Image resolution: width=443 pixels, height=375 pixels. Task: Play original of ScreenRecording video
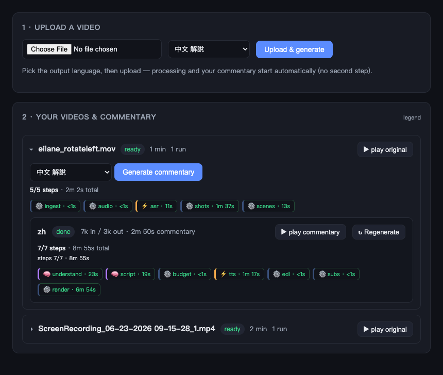pos(385,329)
